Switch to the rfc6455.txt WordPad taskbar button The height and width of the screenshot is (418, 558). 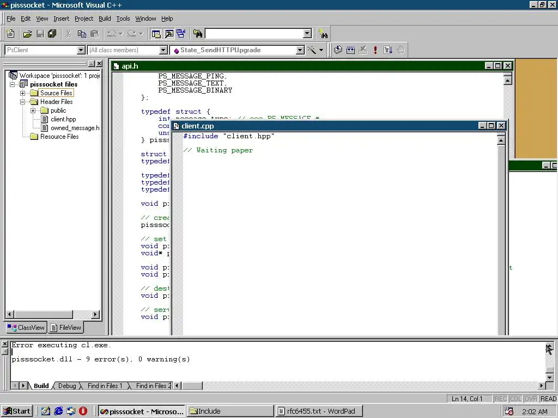pos(319,411)
